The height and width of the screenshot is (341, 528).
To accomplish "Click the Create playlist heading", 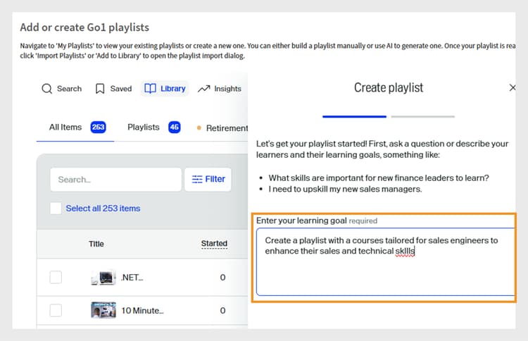I will pyautogui.click(x=389, y=87).
